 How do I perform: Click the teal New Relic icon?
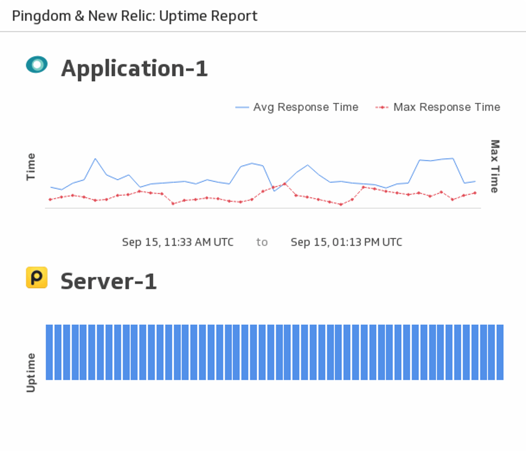pyautogui.click(x=37, y=65)
